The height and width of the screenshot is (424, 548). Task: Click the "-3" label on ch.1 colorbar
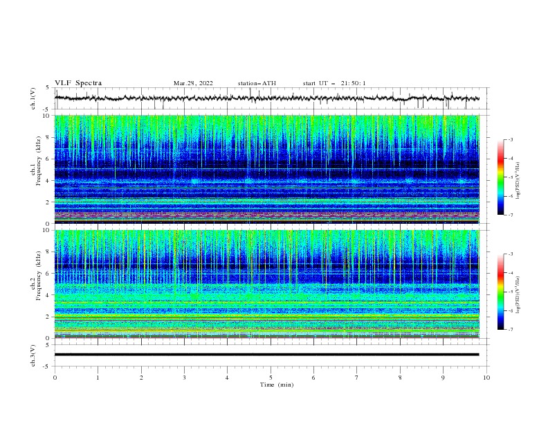click(510, 139)
